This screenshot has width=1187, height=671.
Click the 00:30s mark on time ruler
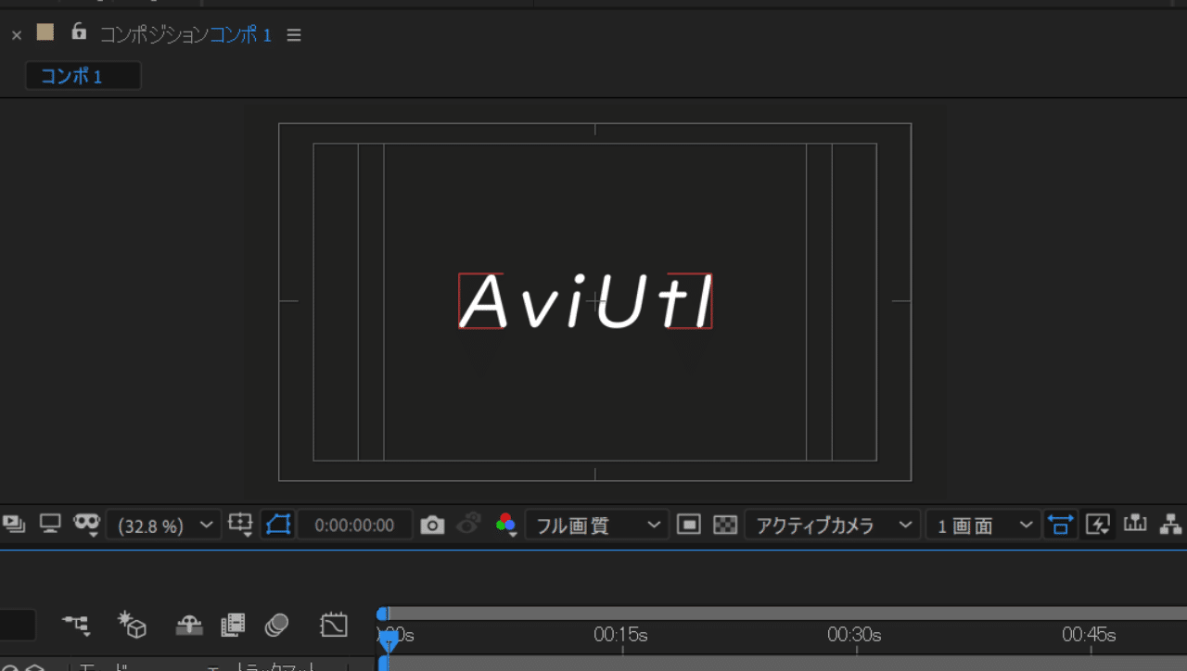[854, 635]
